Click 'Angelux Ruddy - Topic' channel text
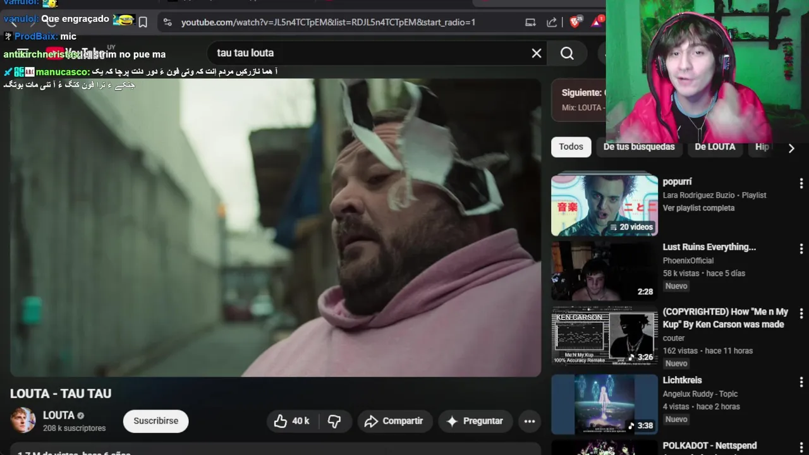Image resolution: width=809 pixels, height=455 pixels. click(700, 394)
